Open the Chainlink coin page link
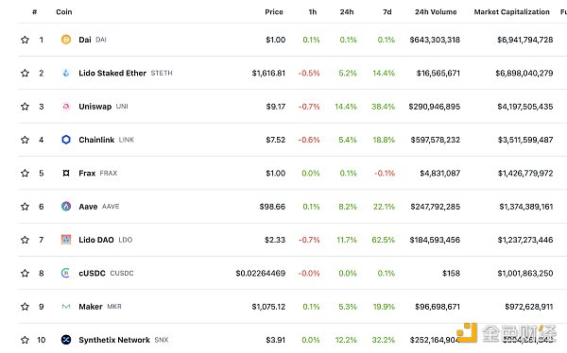Screen dimensions: 567x353 tap(96, 140)
